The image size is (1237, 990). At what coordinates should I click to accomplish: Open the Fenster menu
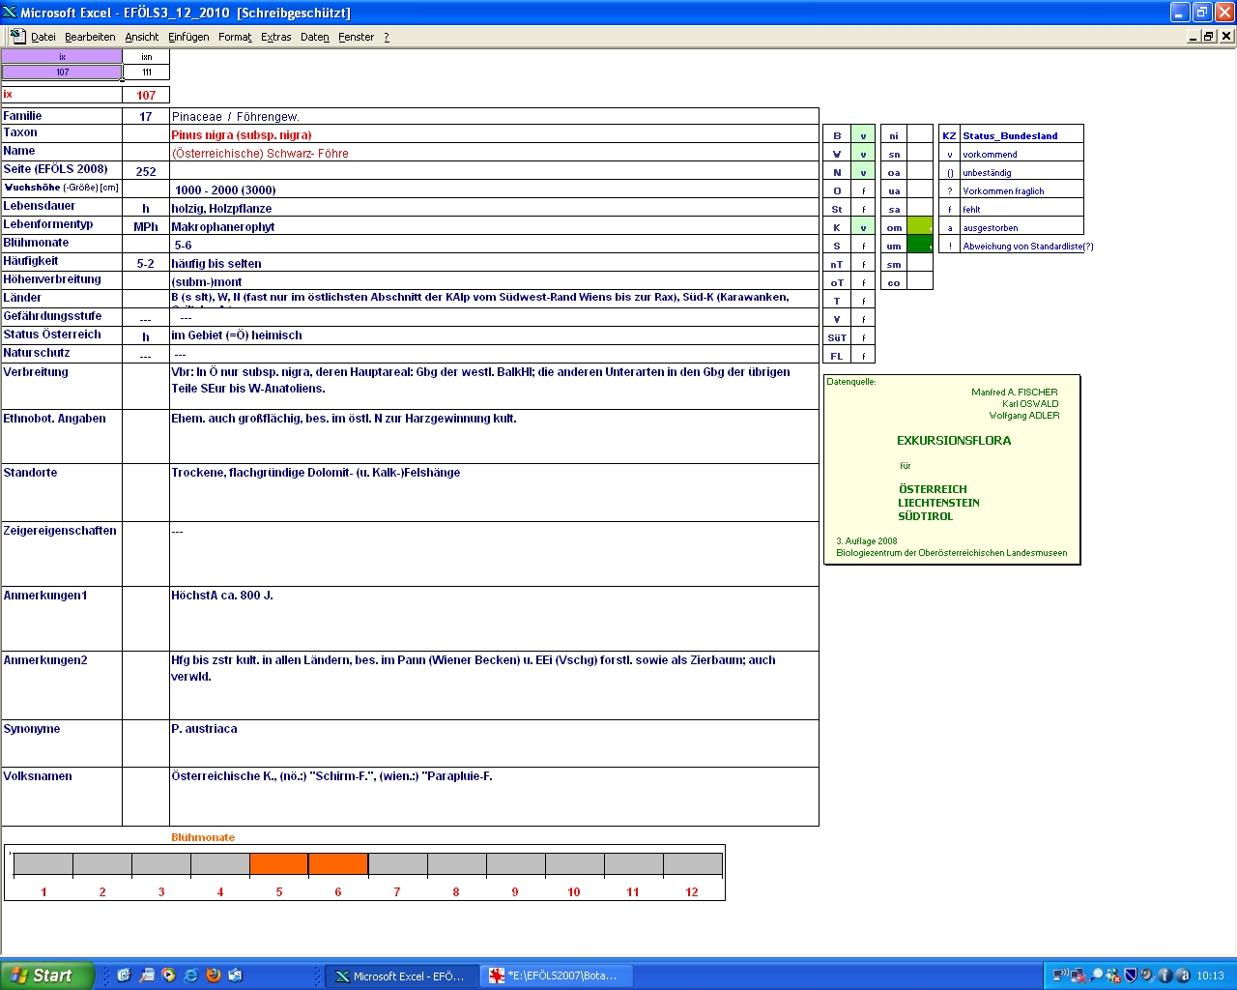coord(356,37)
